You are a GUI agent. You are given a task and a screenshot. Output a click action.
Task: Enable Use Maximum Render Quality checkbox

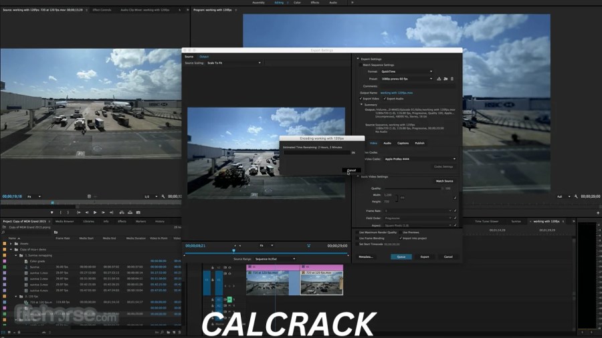pyautogui.click(x=357, y=232)
